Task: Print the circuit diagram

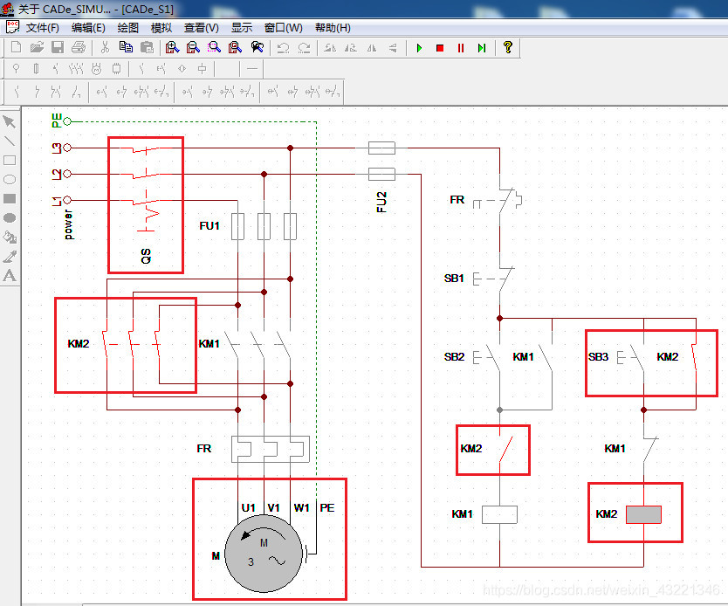Action: (x=79, y=47)
